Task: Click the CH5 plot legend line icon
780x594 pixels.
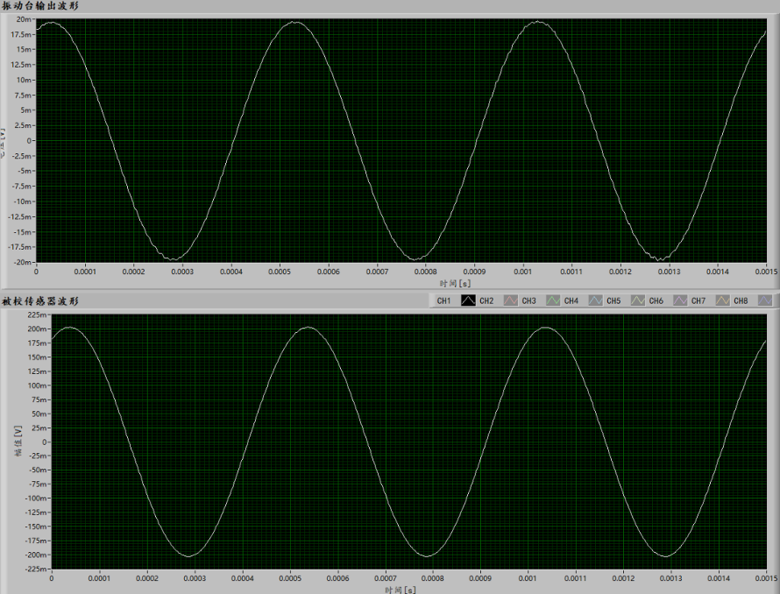Action: (638, 301)
